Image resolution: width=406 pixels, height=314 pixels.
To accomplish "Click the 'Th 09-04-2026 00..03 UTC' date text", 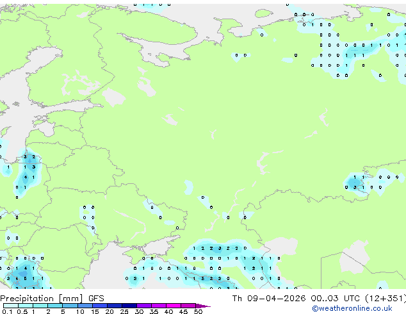I will coord(296,299).
